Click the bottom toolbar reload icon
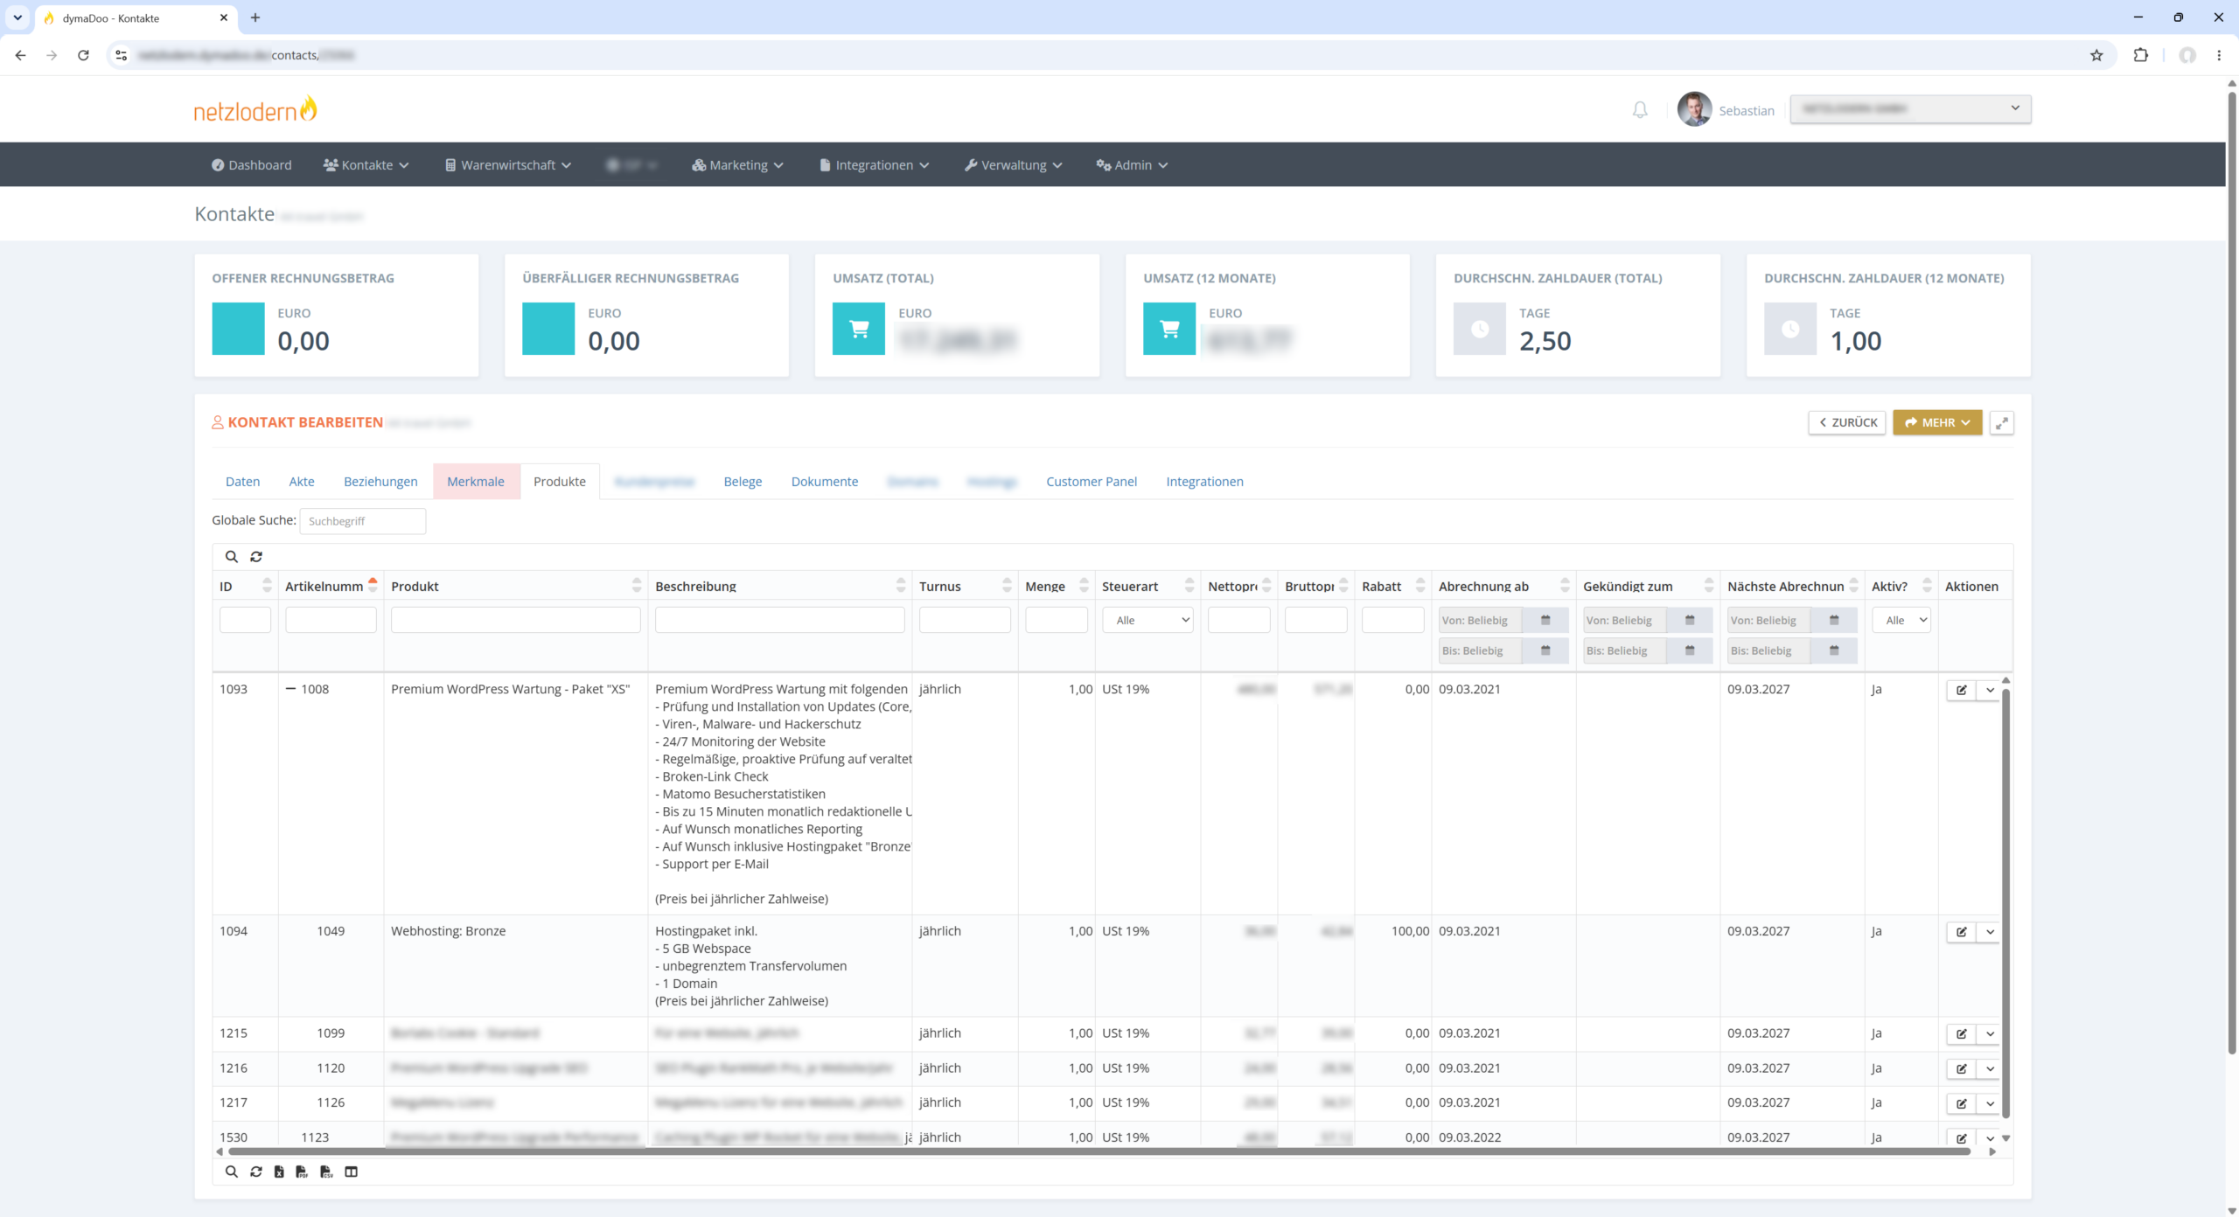Screen dimensions: 2239x1217 [x=256, y=1172]
